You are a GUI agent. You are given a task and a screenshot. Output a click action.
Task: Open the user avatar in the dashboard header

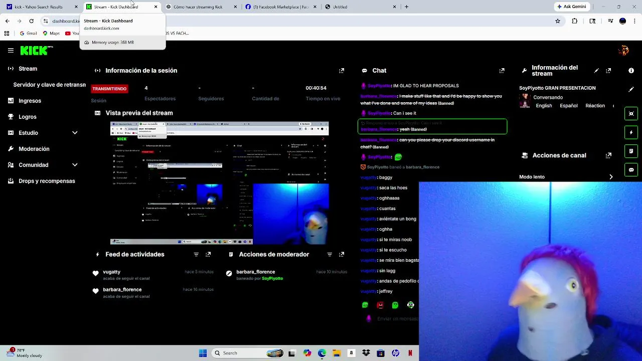click(624, 50)
